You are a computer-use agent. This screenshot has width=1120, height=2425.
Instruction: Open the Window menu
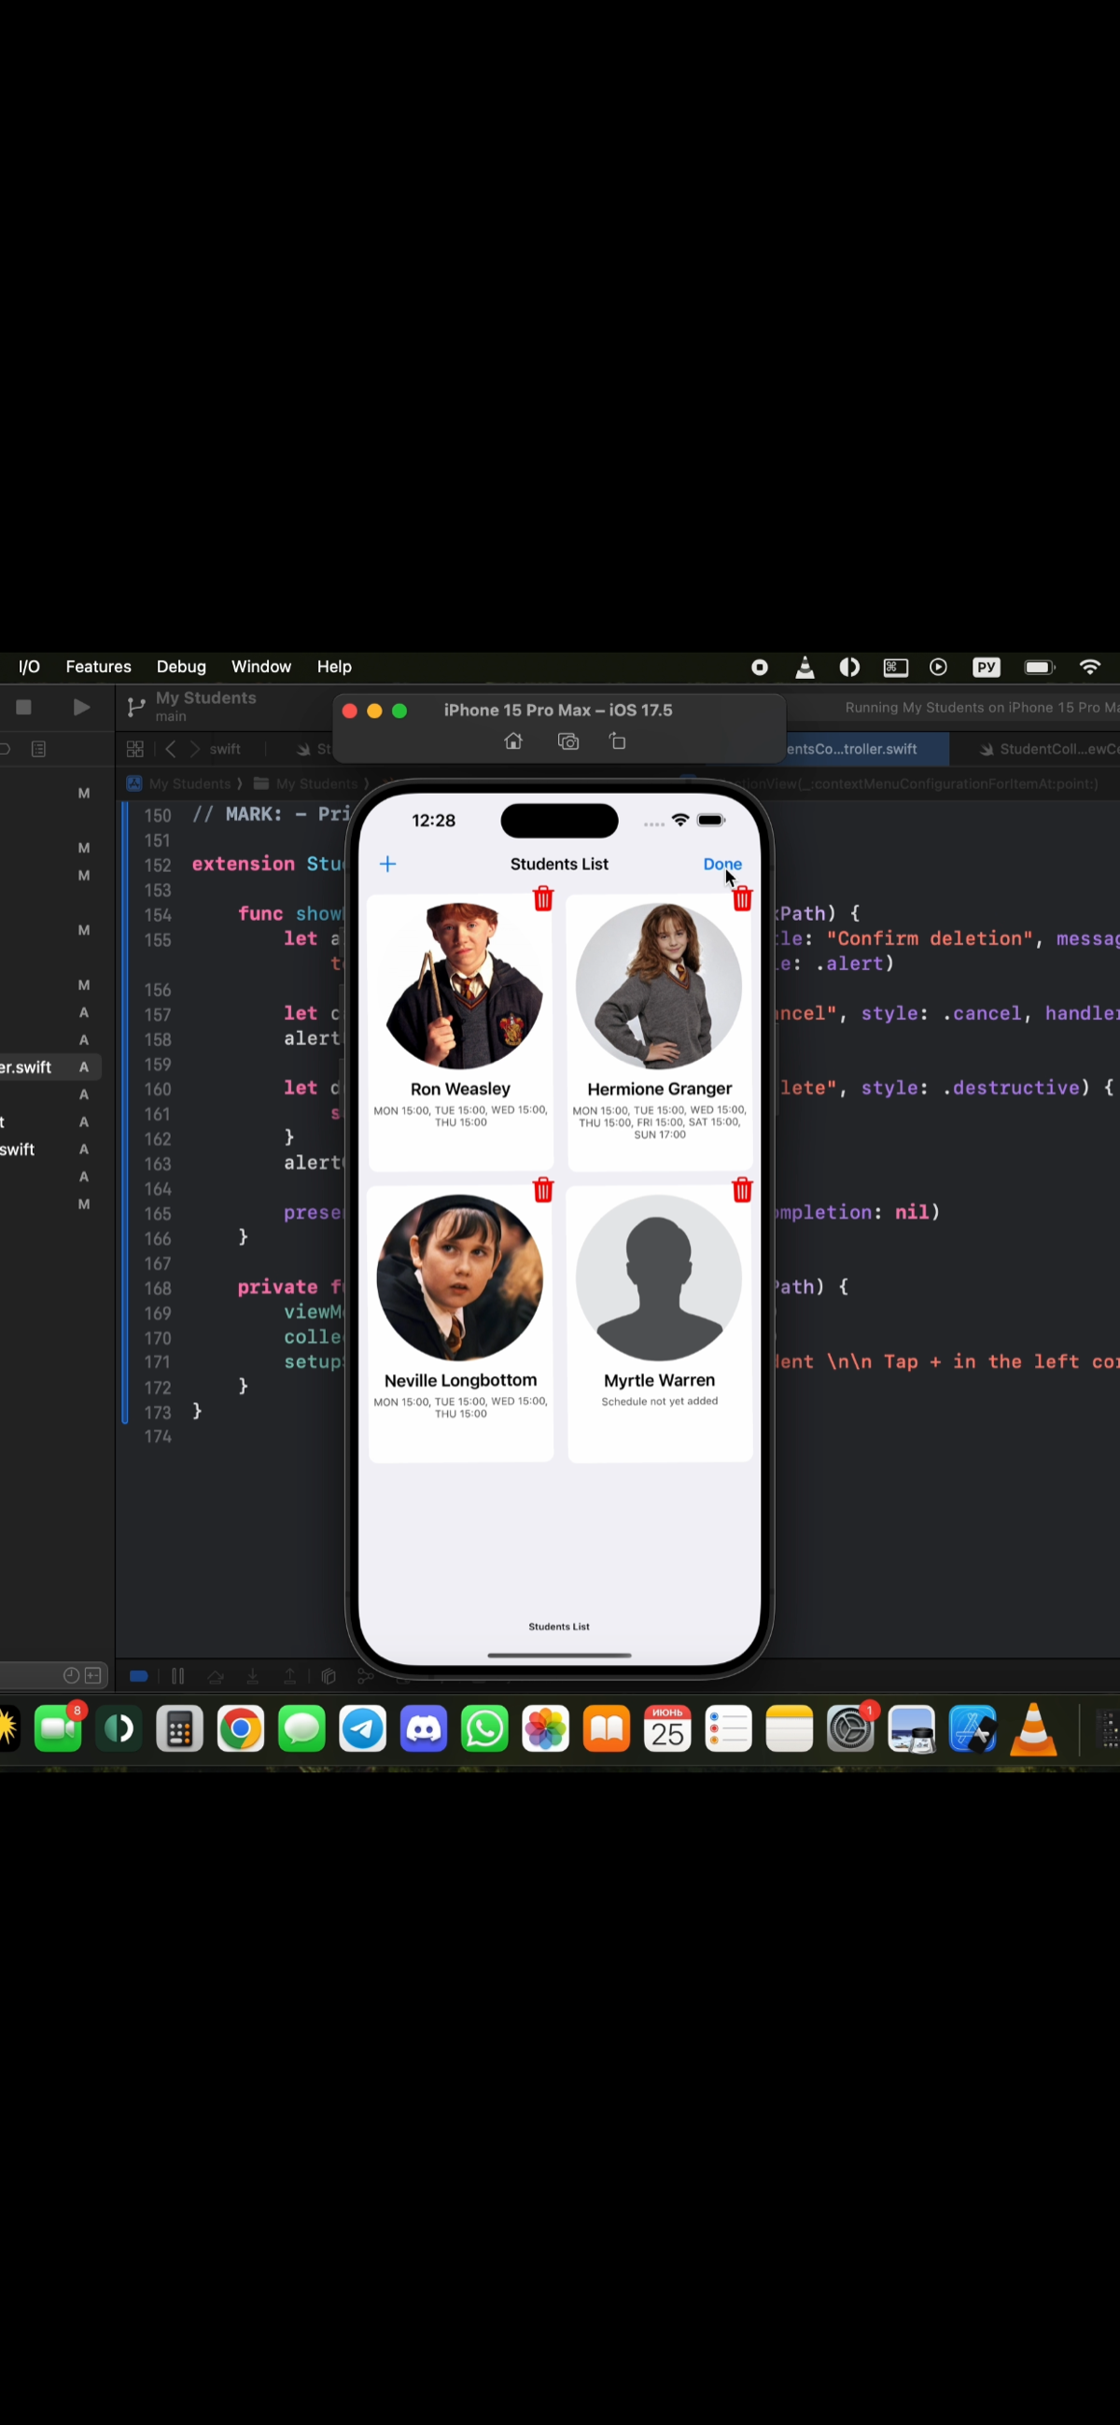coord(260,667)
